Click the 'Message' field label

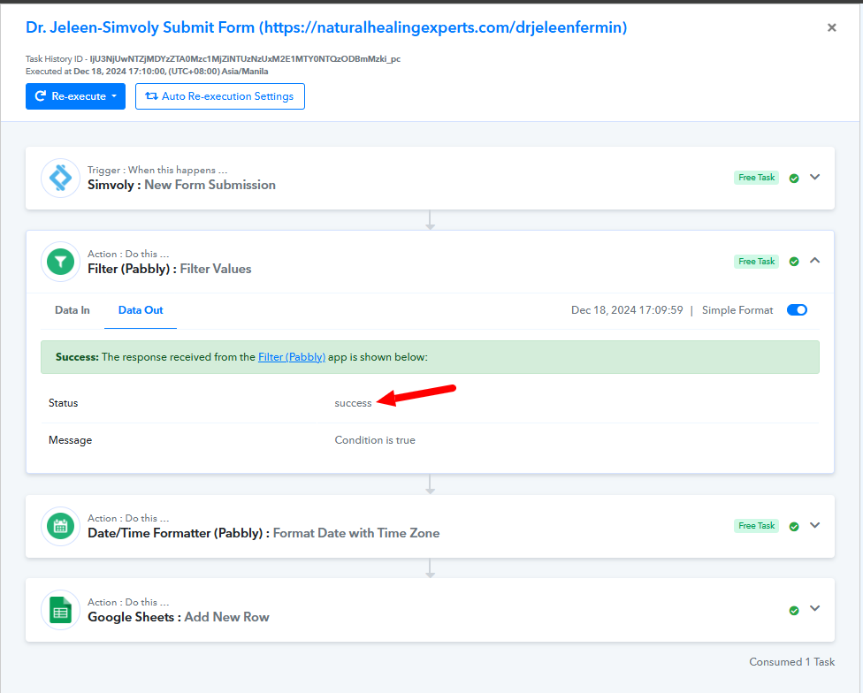click(70, 440)
